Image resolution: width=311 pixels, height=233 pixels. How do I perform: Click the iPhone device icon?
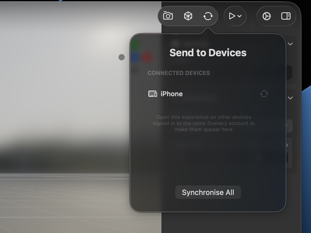click(153, 94)
